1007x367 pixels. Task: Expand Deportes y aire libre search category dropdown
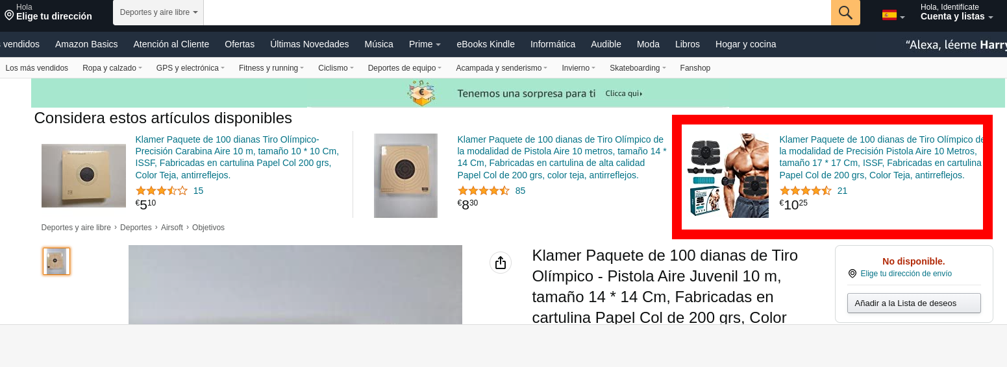pos(158,12)
